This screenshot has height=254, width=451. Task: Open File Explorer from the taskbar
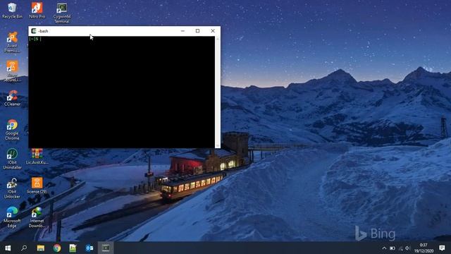coord(41,248)
